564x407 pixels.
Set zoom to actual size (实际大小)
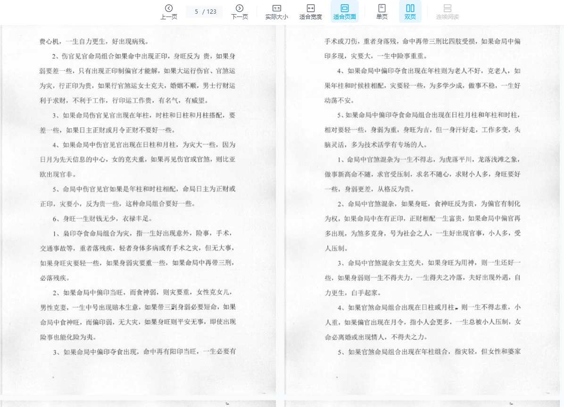[277, 12]
